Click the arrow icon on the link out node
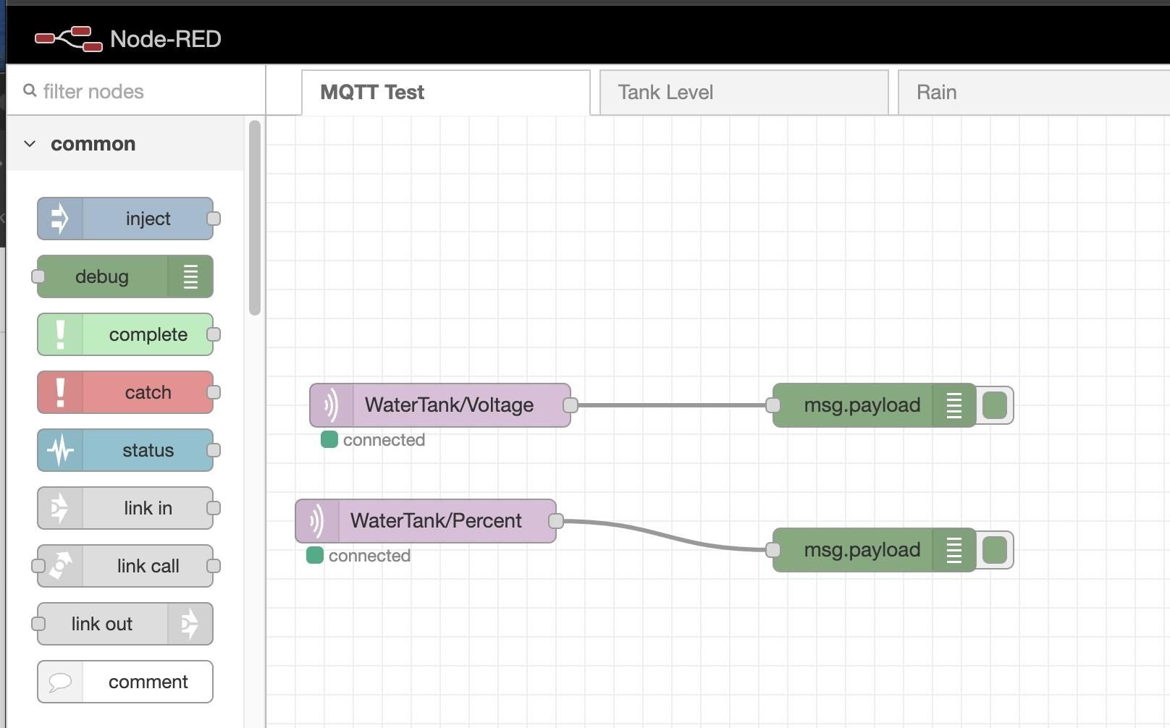 click(190, 623)
